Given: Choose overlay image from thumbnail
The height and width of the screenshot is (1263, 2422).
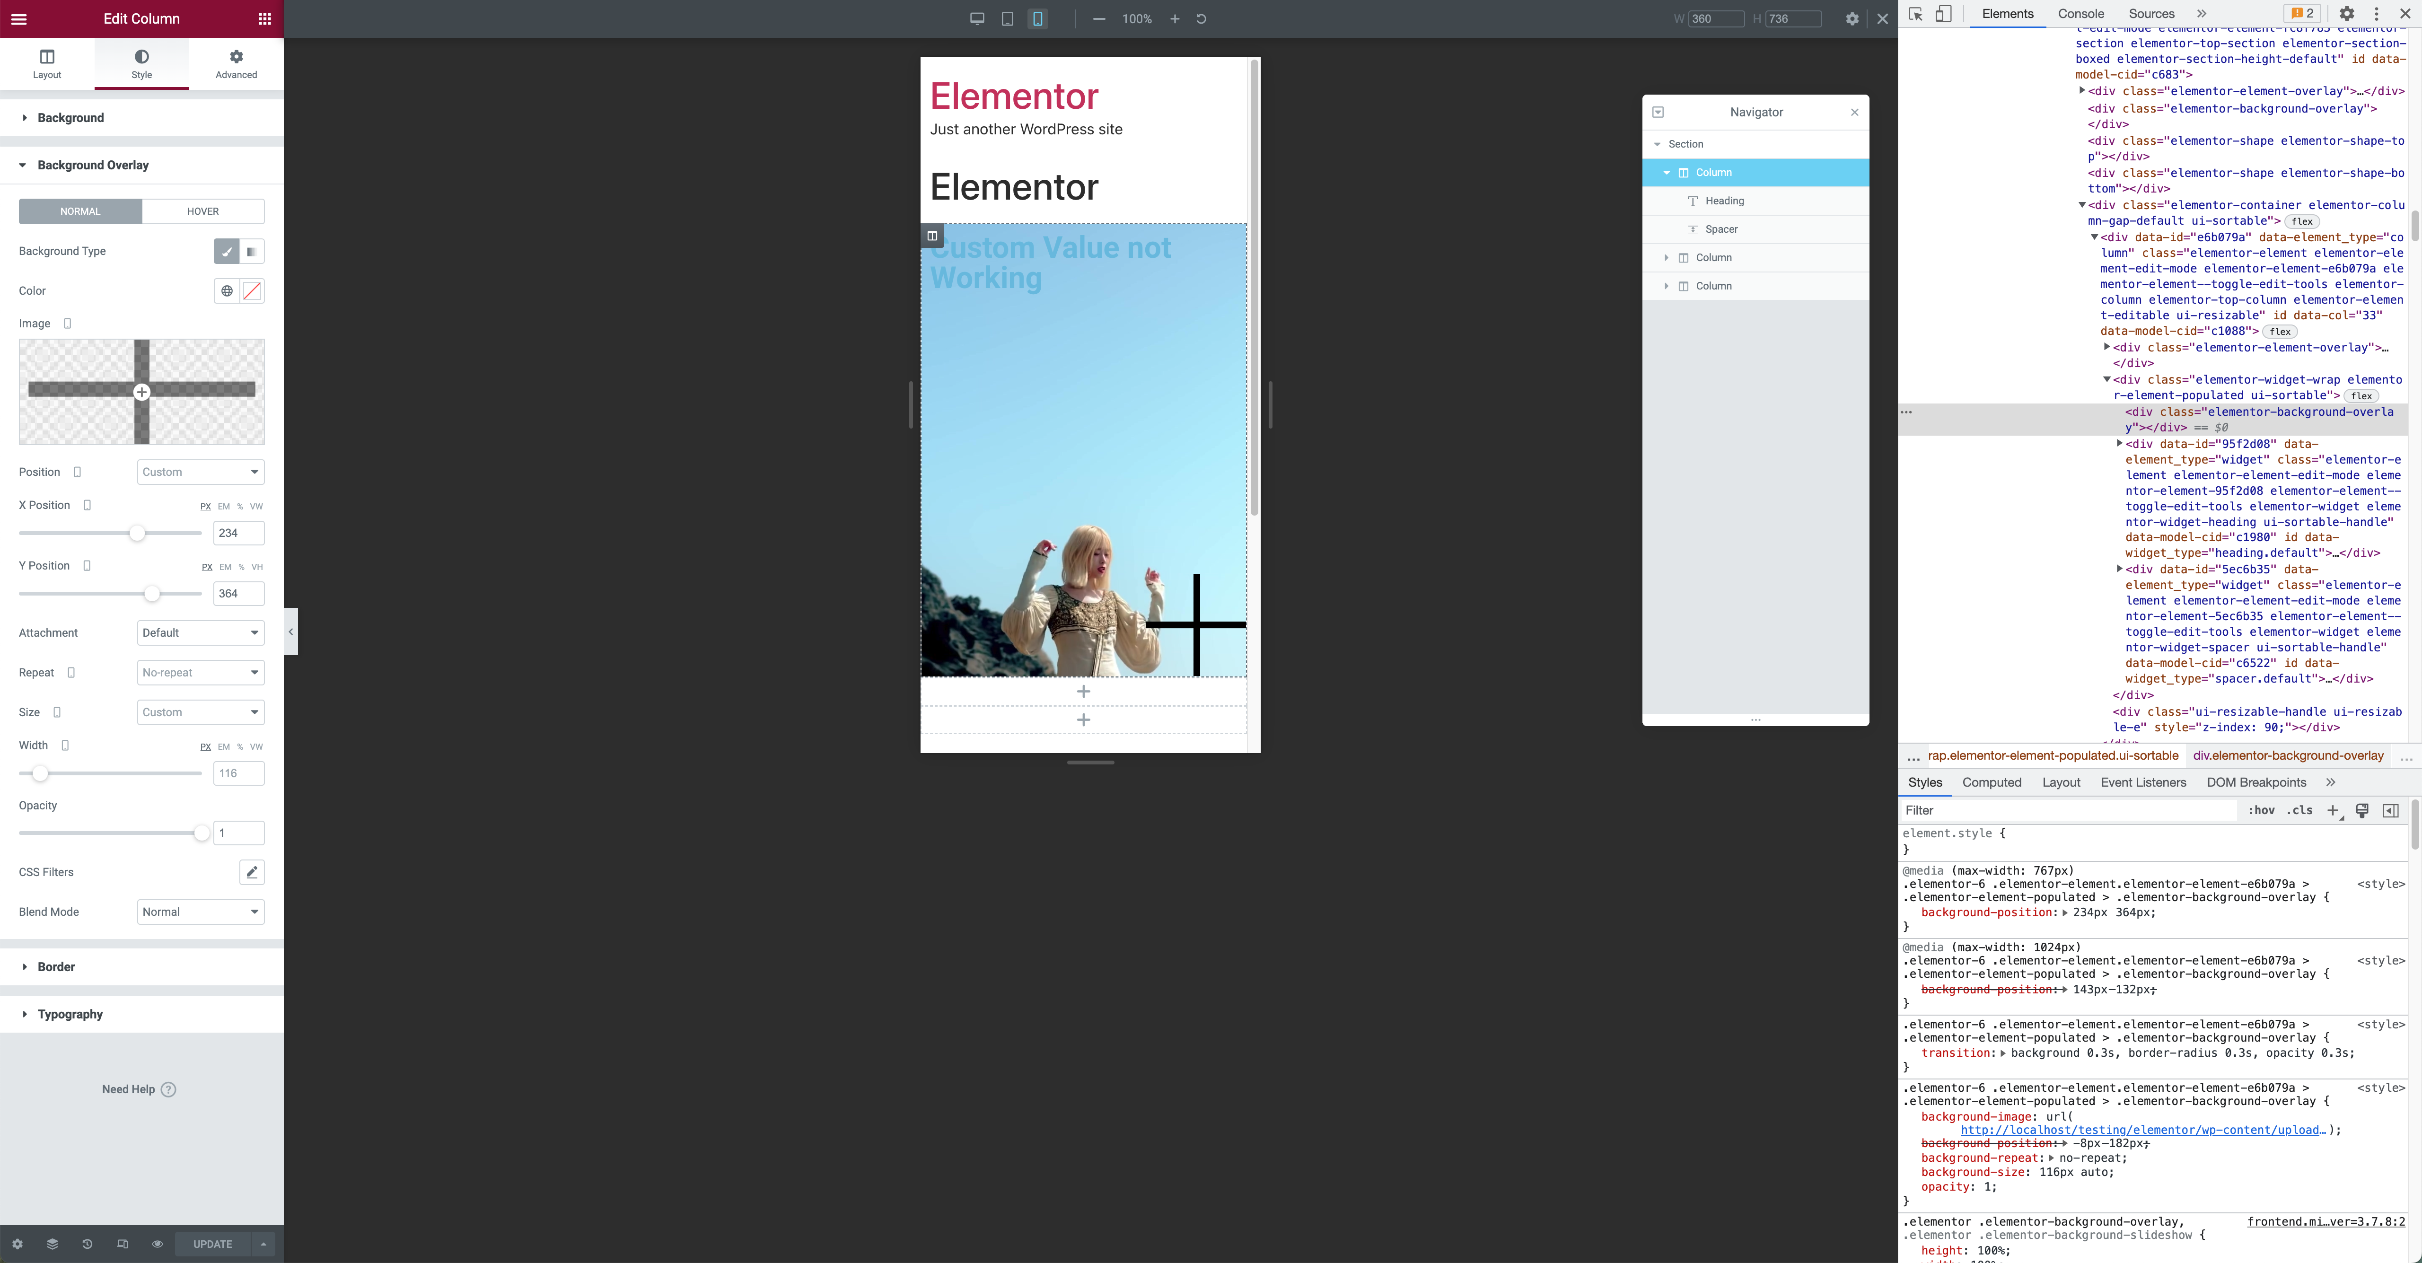Looking at the screenshot, I should click(x=142, y=392).
